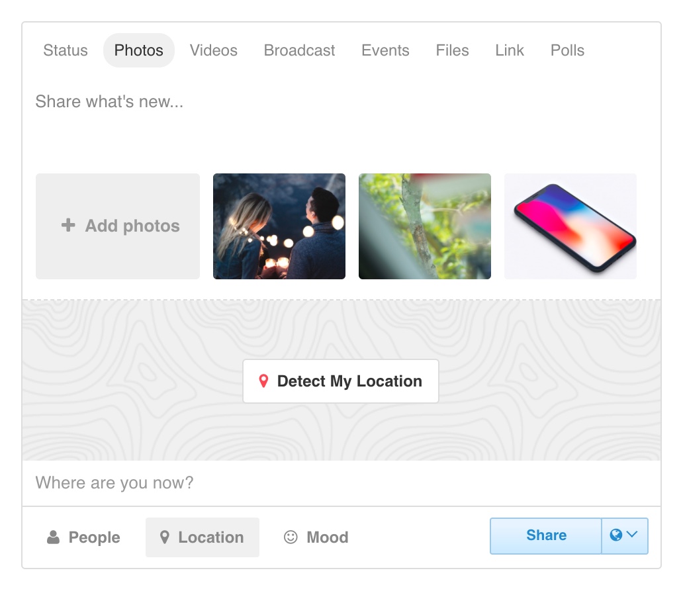Image resolution: width=683 pixels, height=593 pixels.
Task: Click the People silhouette icon
Action: coord(53,537)
